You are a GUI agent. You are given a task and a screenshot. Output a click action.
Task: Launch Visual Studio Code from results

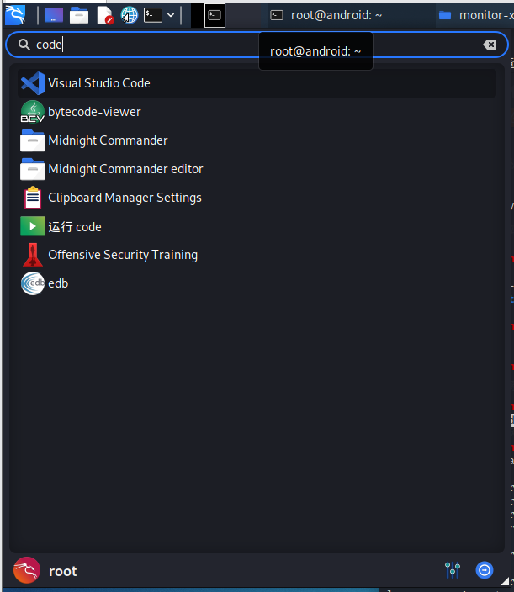click(257, 83)
